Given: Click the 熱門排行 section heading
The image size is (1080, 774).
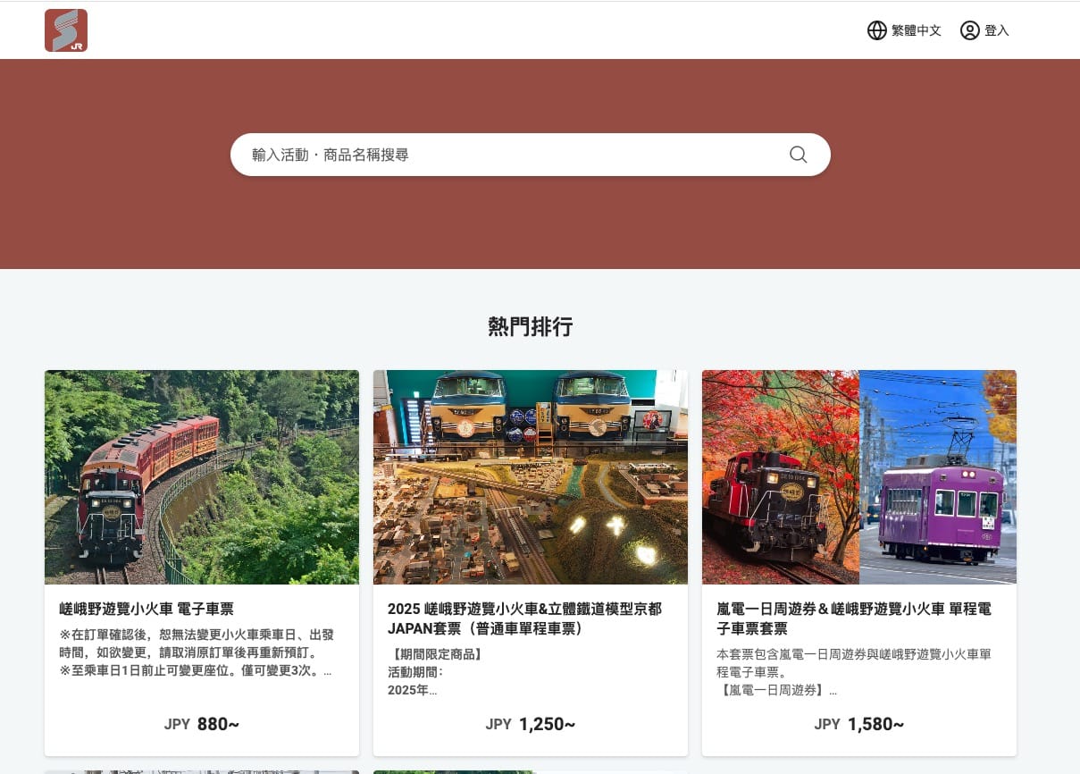Looking at the screenshot, I should tap(531, 327).
